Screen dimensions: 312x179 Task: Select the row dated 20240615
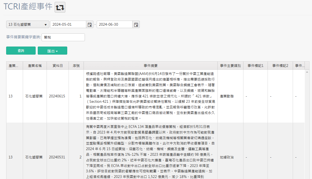[x=57, y=96]
